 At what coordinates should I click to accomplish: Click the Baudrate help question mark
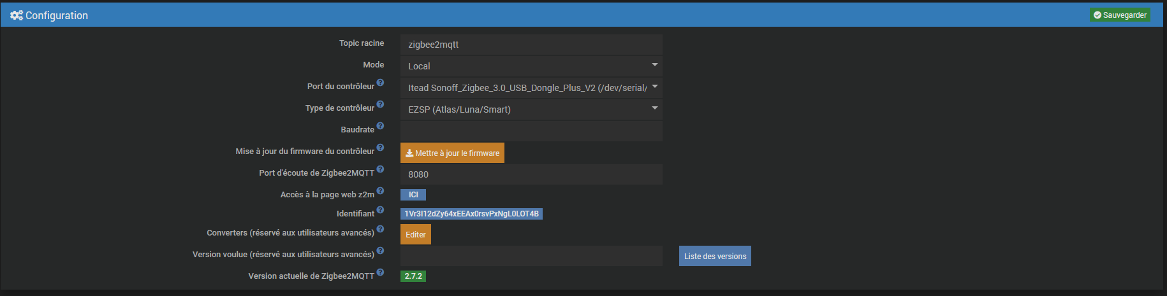380,126
